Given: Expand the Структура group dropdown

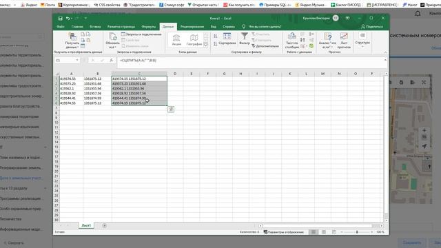Looking at the screenshot, I should 362,40.
